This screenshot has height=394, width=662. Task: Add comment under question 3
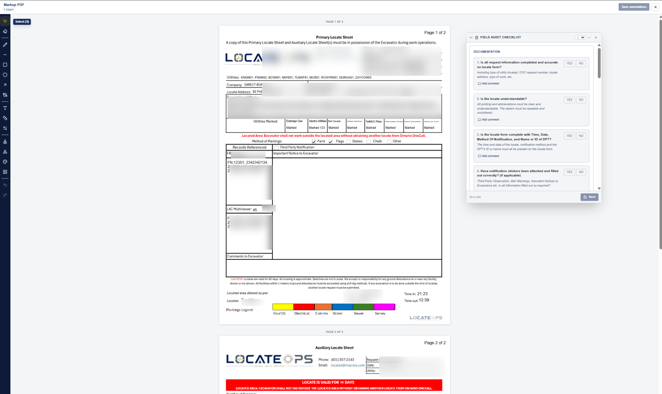(488, 156)
